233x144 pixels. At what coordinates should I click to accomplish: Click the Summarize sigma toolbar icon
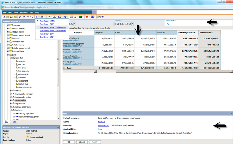pyautogui.click(x=75, y=17)
